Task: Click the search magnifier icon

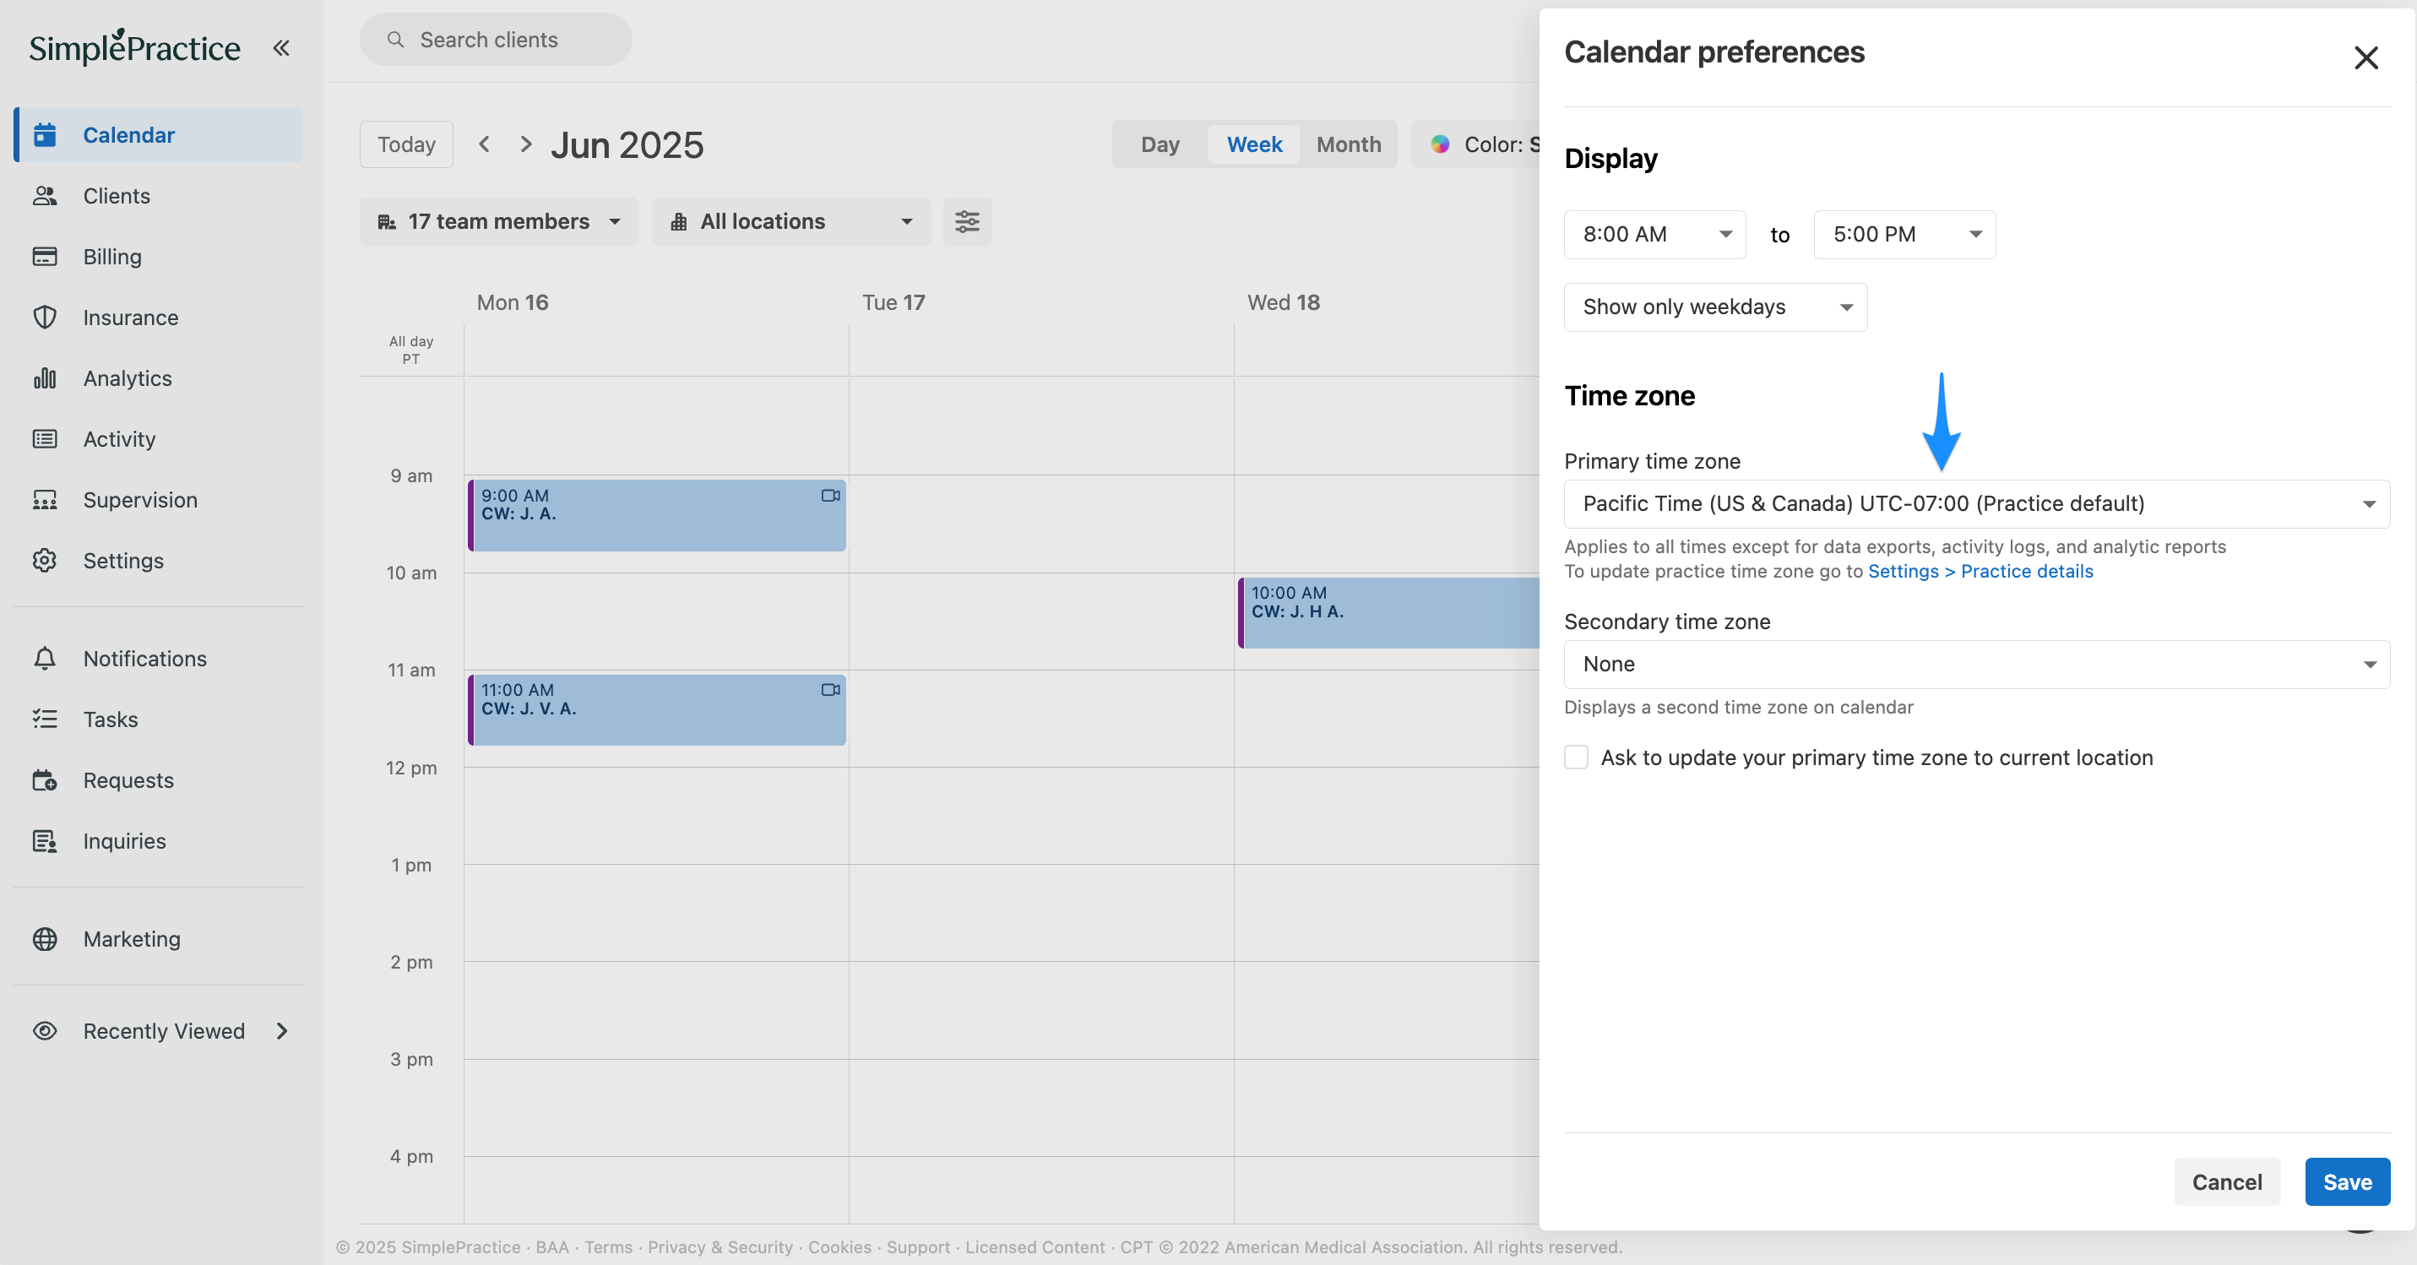Action: (x=396, y=40)
